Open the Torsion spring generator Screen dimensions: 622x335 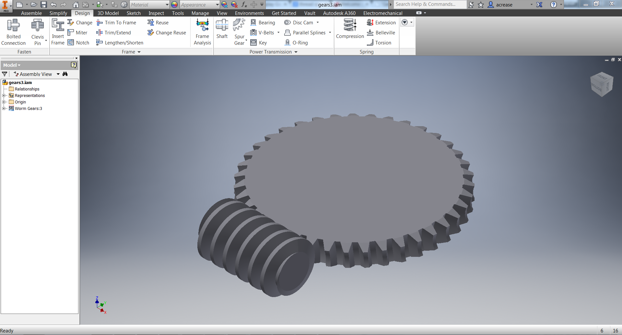click(x=379, y=43)
